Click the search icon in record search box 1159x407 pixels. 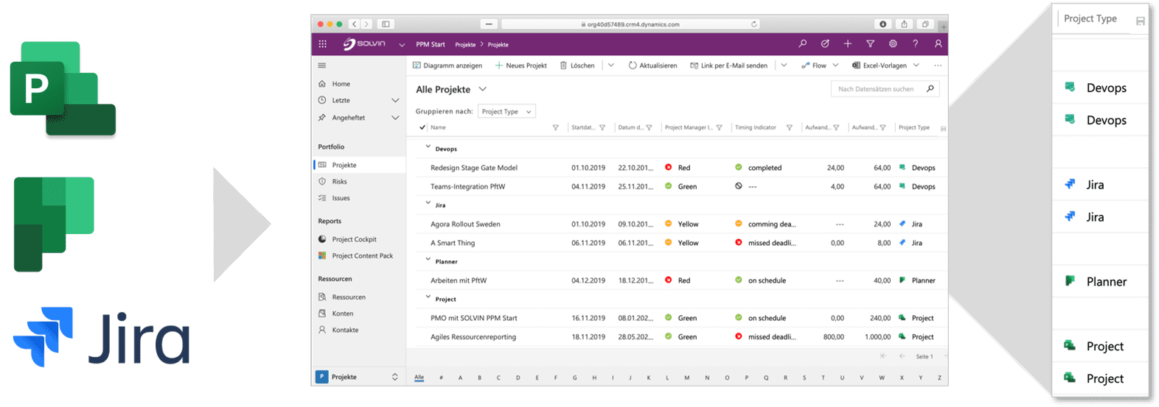coord(930,89)
